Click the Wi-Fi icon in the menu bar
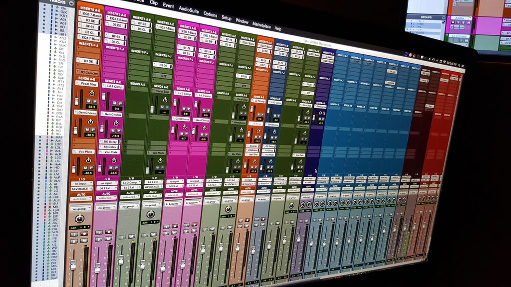The height and width of the screenshot is (287, 511). 445,62
